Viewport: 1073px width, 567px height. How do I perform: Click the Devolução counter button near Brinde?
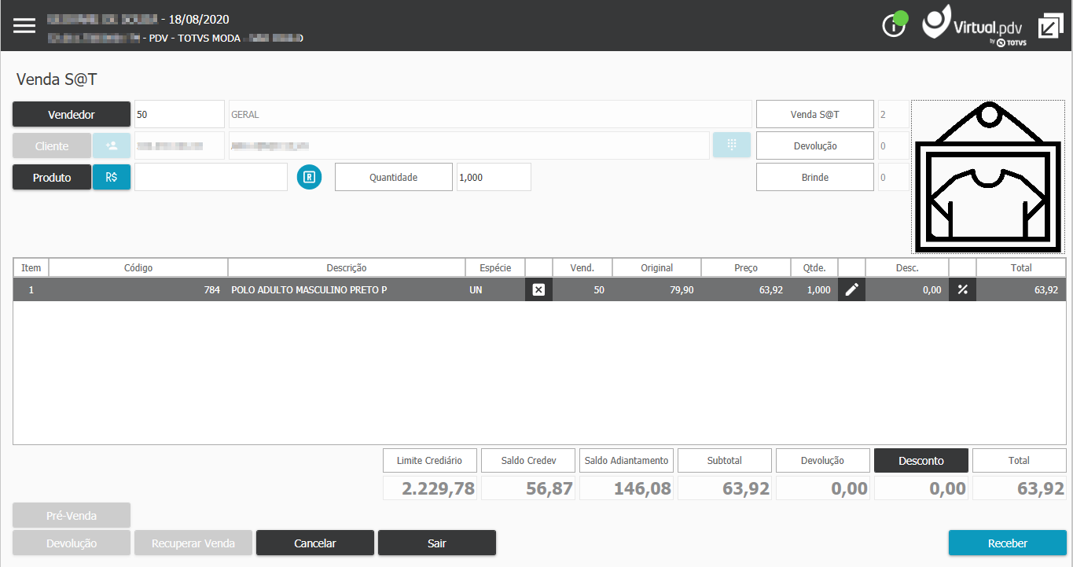tap(815, 145)
